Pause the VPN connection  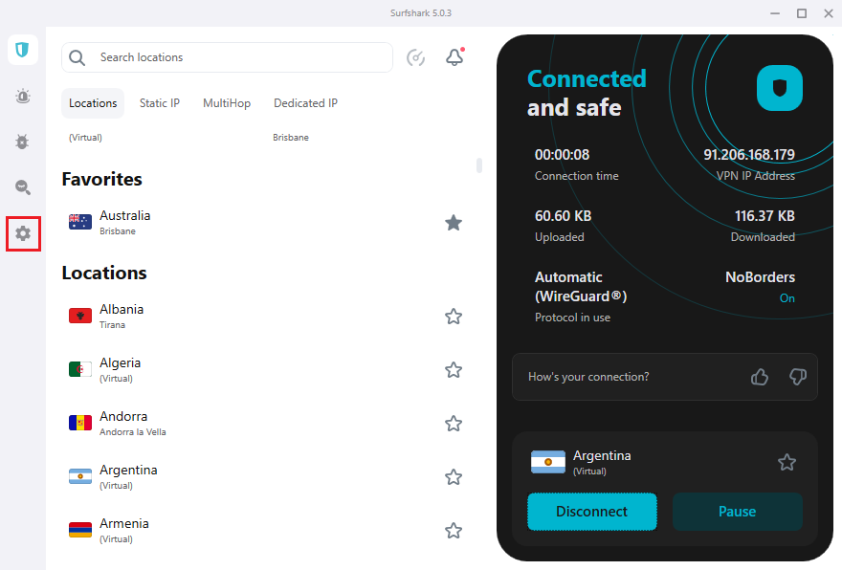(x=737, y=512)
